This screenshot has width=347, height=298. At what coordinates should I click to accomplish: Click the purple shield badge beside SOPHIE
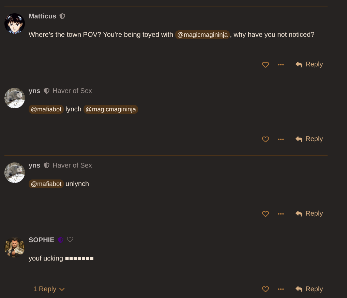coord(61,240)
